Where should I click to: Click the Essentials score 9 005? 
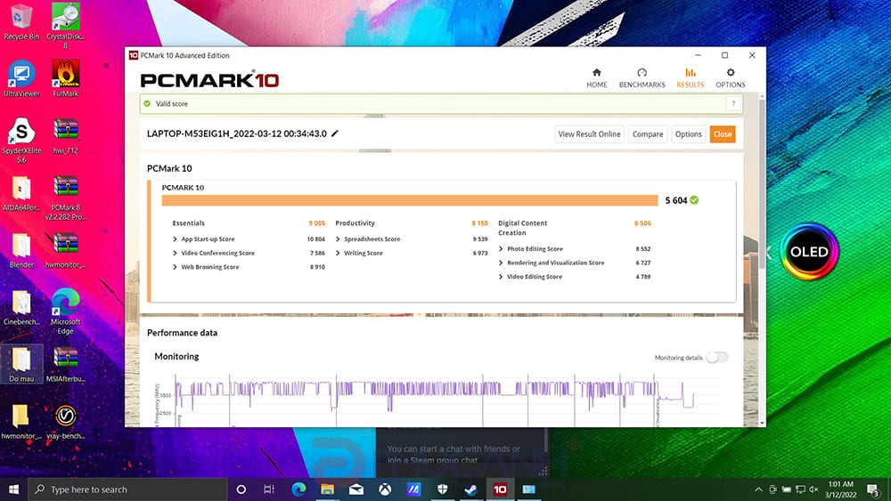coord(316,223)
